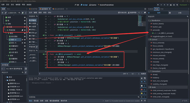Toggle visibility of 关闭-音乐 node
The image size is (190, 103).
[x=25, y=52]
